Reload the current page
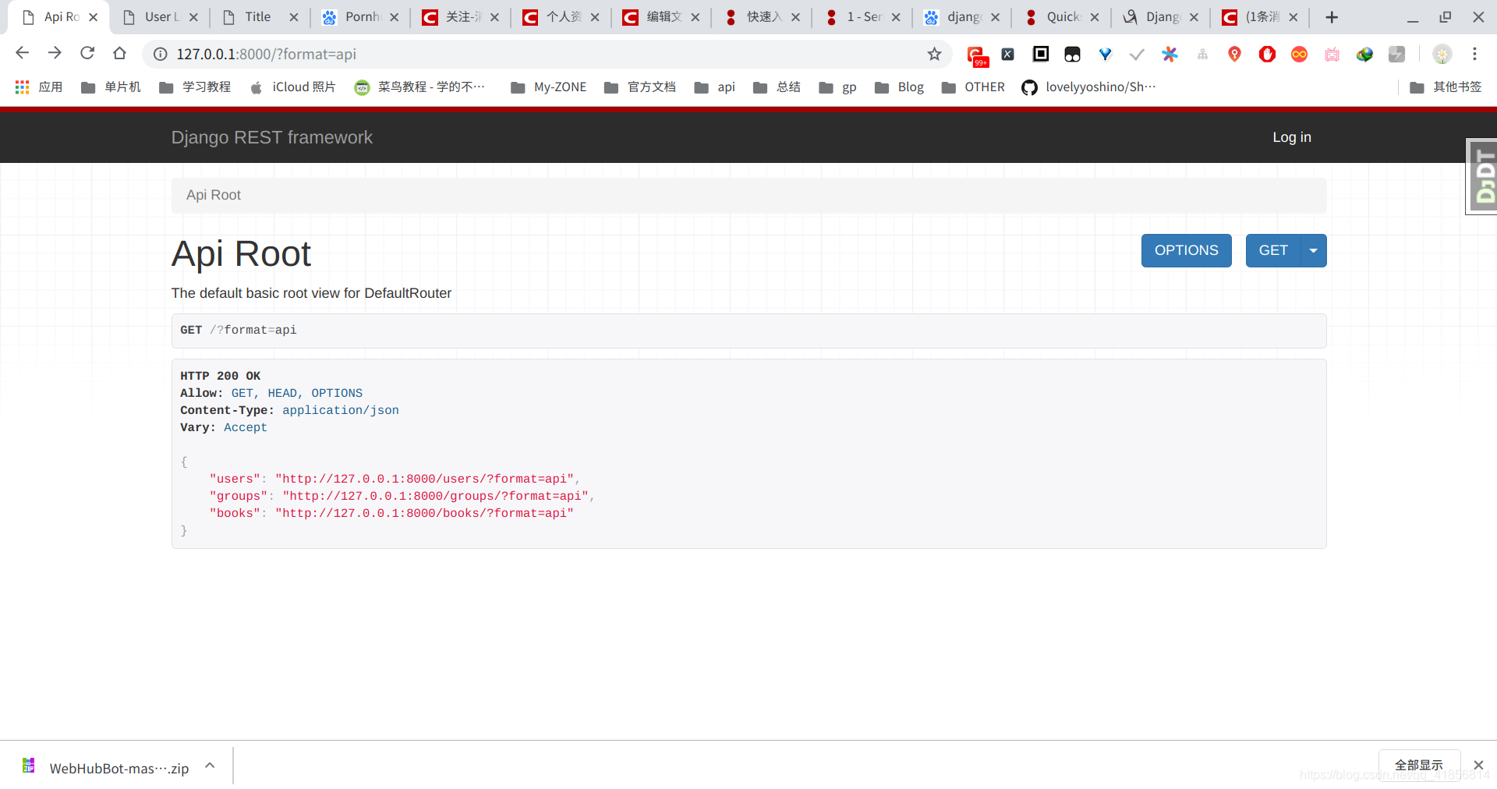Image resolution: width=1497 pixels, height=789 pixels. point(87,53)
